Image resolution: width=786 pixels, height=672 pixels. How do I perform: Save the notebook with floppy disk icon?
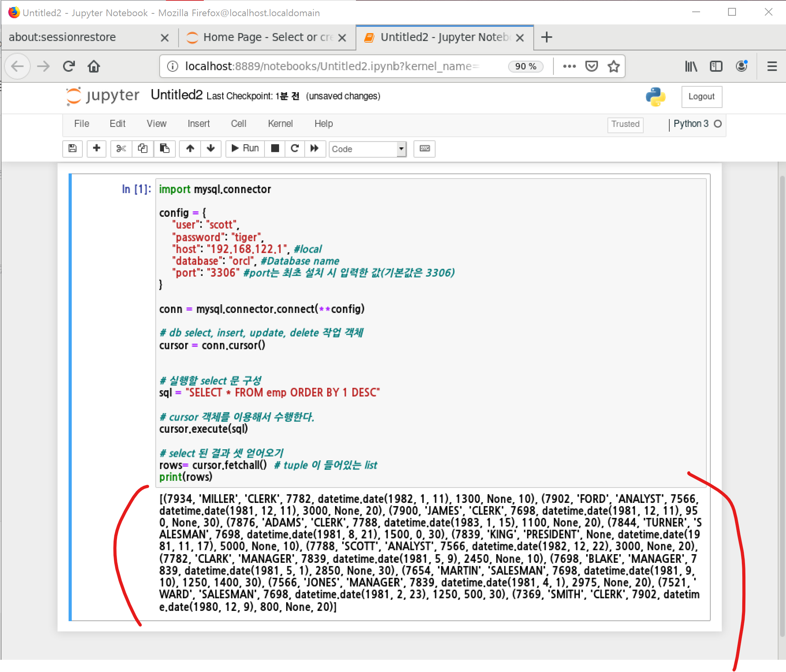73,149
